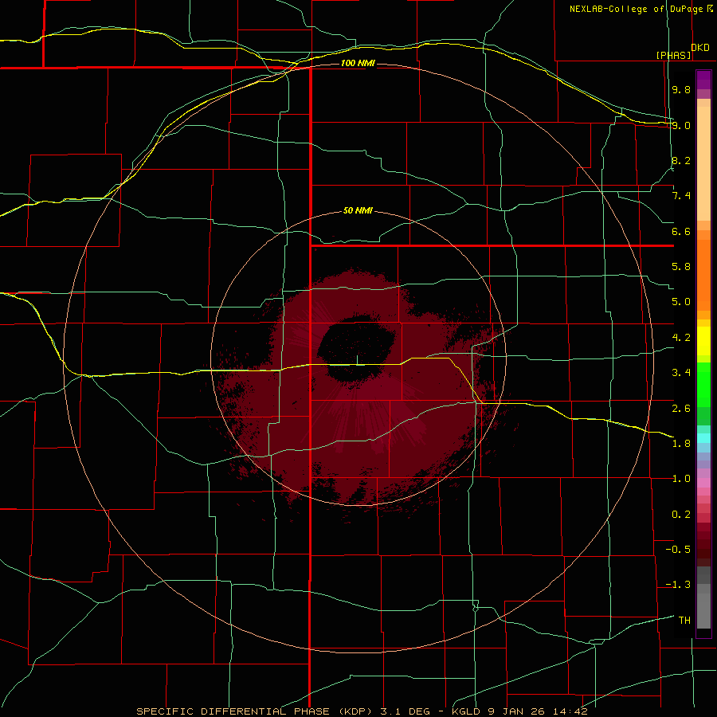717x717 pixels.
Task: Click the 9.0 scale value
Action: pyautogui.click(x=681, y=125)
